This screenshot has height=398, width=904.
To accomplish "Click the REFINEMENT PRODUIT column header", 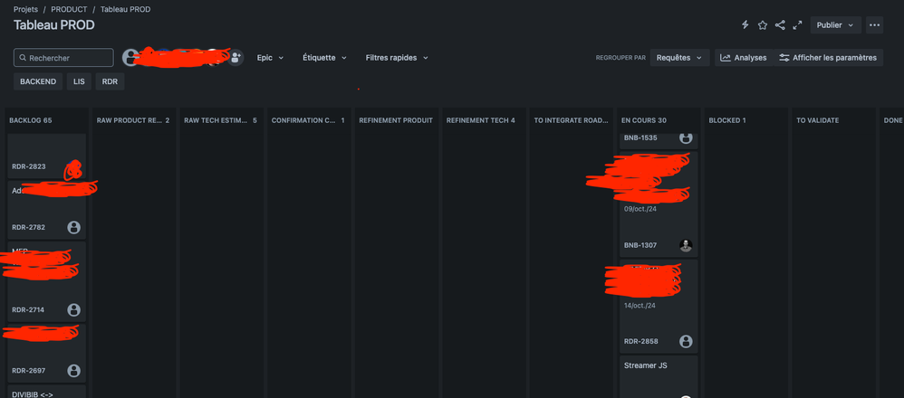I will 396,120.
